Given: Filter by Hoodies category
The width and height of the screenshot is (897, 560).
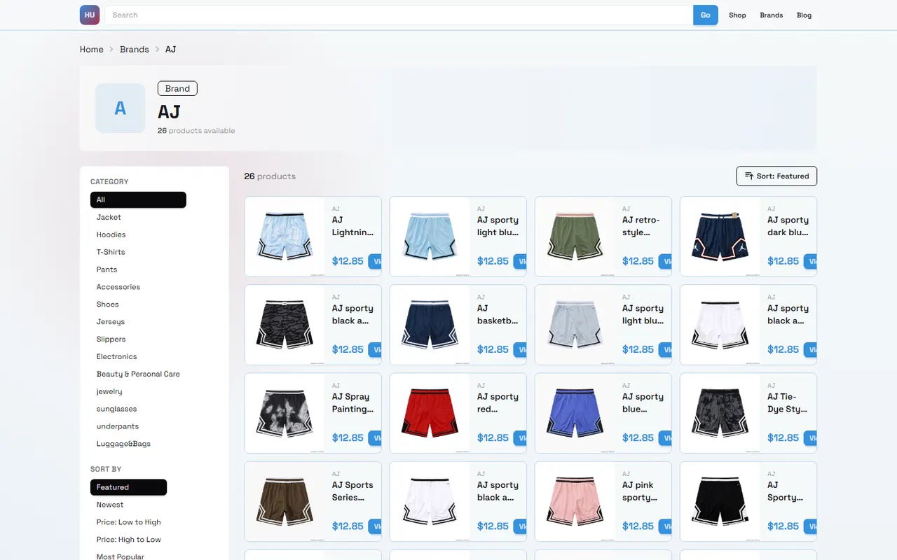Looking at the screenshot, I should [111, 234].
